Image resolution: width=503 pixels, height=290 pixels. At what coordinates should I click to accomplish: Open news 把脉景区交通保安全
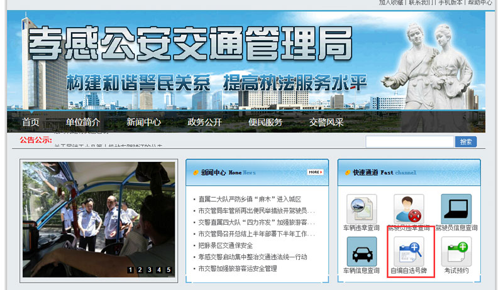click(x=226, y=245)
